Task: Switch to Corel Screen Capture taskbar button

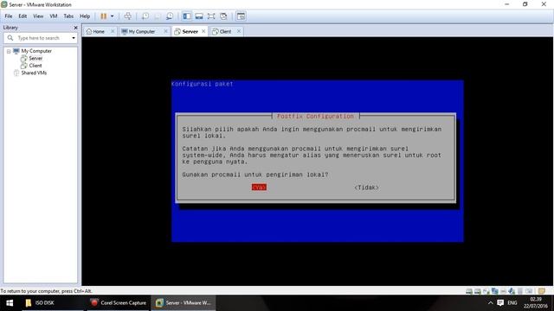Action: pyautogui.click(x=118, y=303)
